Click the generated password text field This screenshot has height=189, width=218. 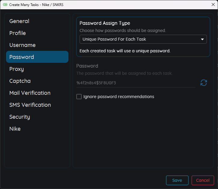[x=136, y=83]
